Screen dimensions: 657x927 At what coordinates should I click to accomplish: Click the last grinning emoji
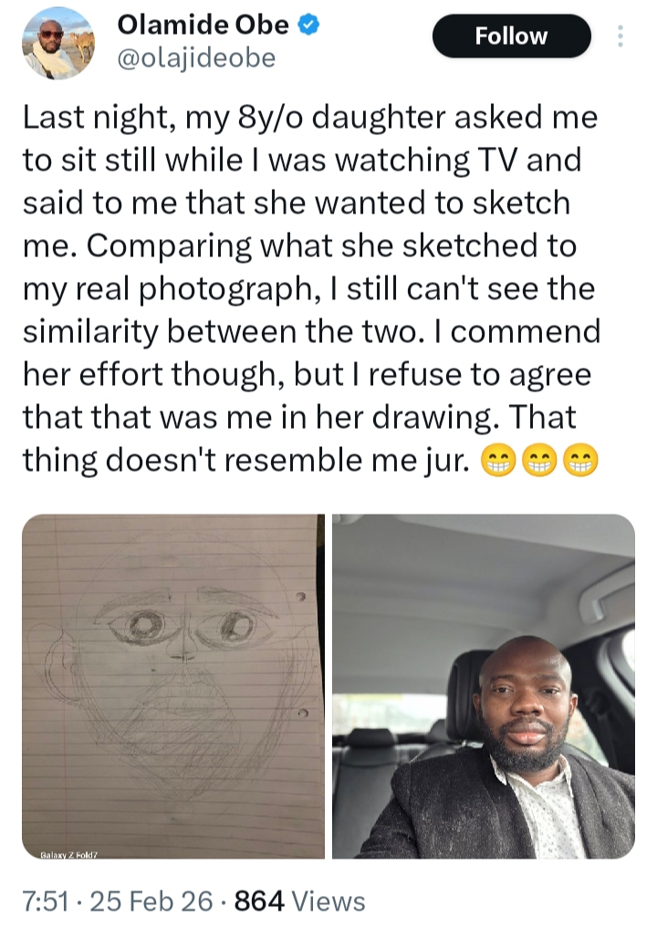coord(580,461)
